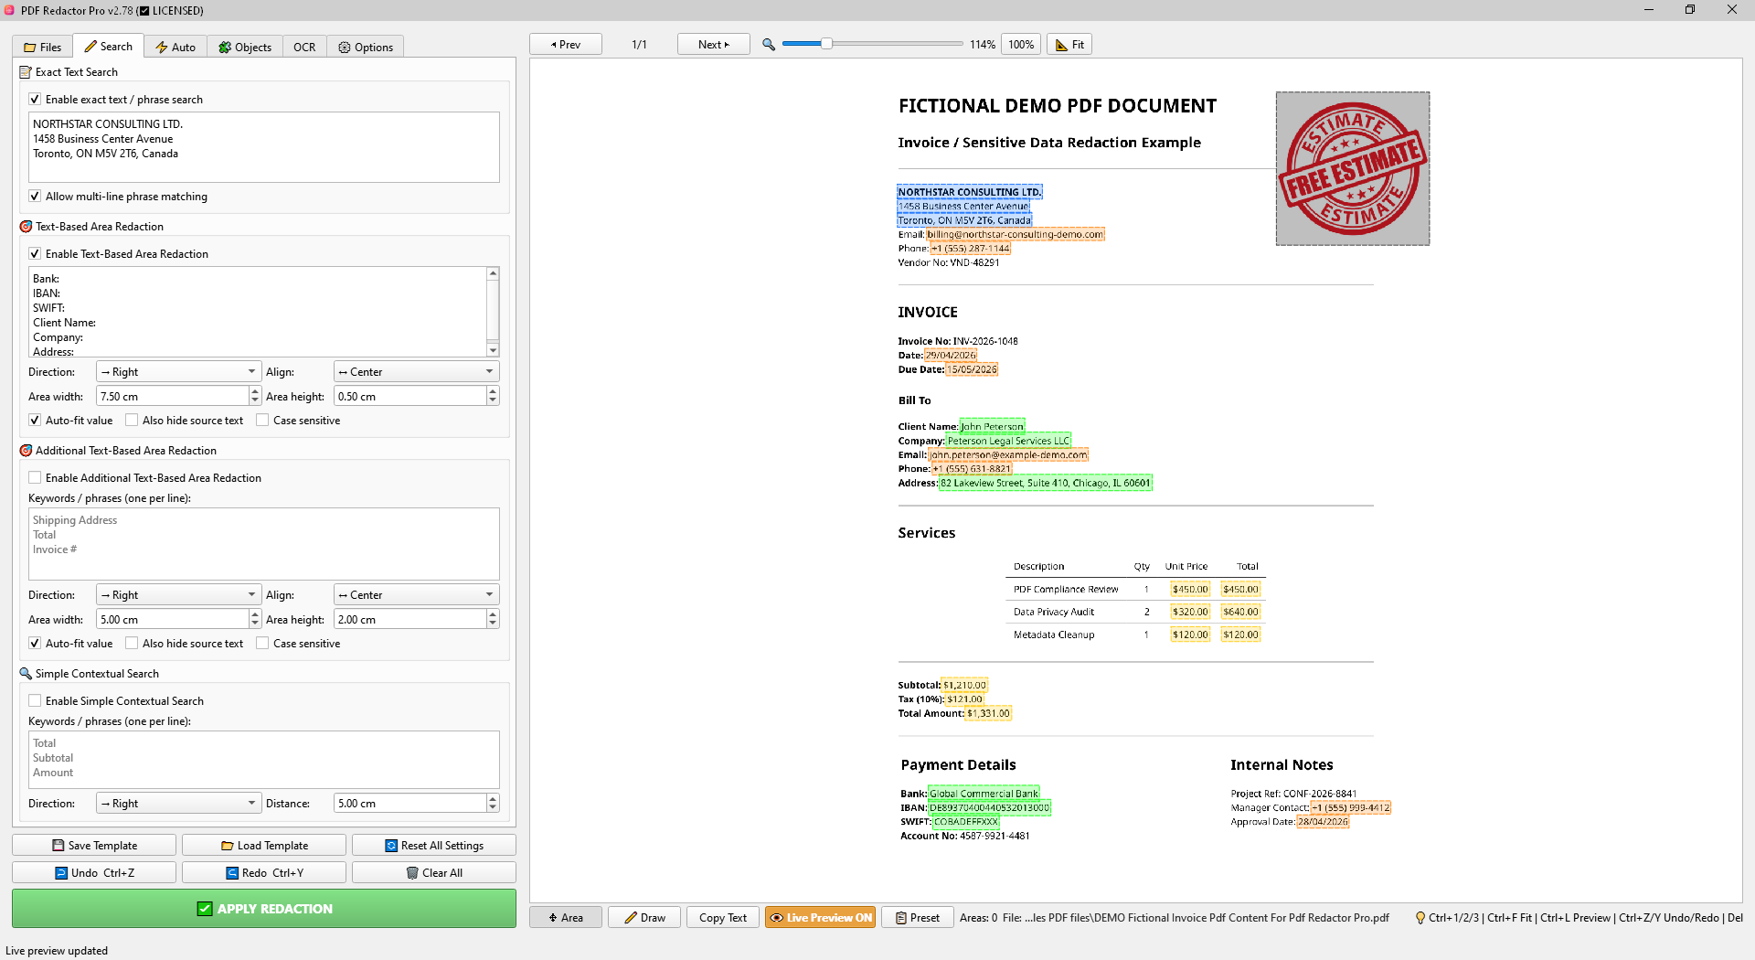The image size is (1755, 960).
Task: Go to next page with Next
Action: pyautogui.click(x=714, y=45)
